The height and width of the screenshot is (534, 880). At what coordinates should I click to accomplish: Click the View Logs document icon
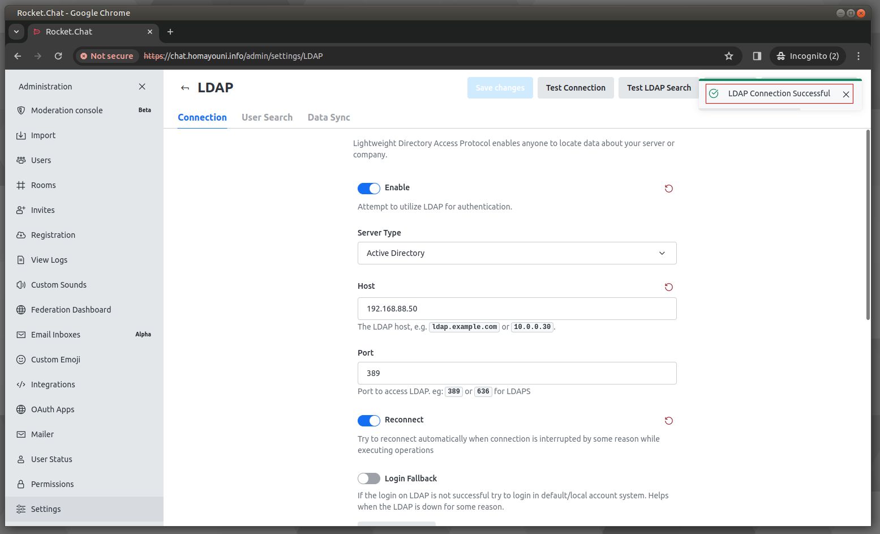[21, 260]
